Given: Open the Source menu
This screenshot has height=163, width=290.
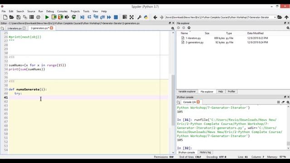Looking at the screenshot, I should pyautogui.click(x=31, y=11).
